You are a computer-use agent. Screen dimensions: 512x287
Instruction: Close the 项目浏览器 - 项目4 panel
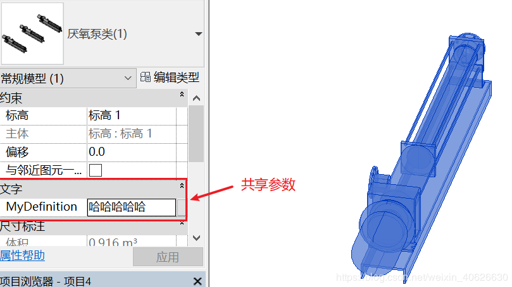tap(197, 281)
